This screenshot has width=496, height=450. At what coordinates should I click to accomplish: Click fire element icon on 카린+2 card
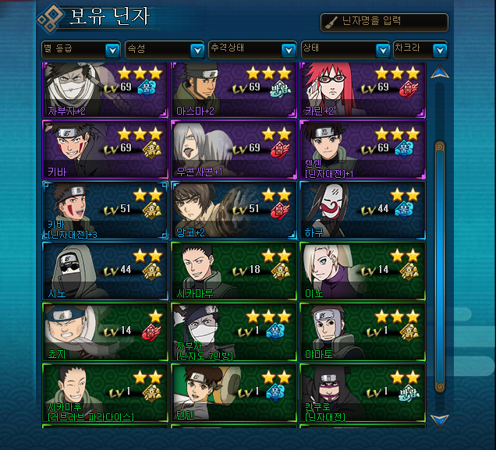(409, 89)
